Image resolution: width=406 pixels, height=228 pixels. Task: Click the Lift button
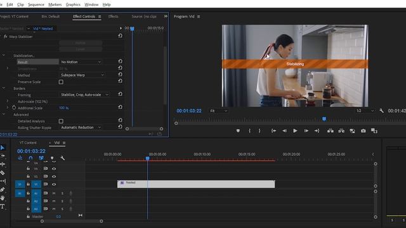[x=331, y=131]
